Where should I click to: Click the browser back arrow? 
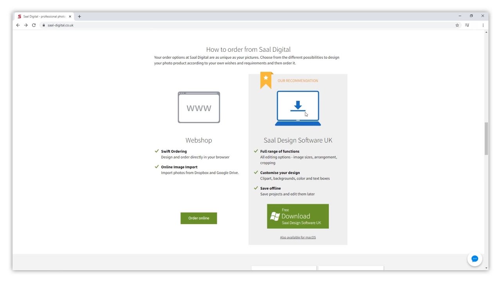tap(18, 25)
